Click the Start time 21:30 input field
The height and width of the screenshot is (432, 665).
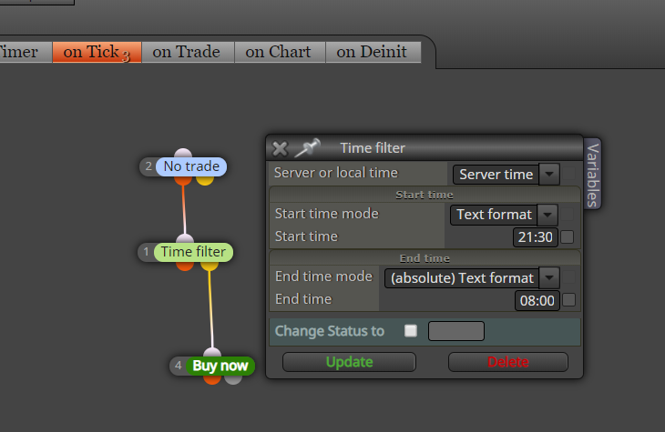(536, 236)
